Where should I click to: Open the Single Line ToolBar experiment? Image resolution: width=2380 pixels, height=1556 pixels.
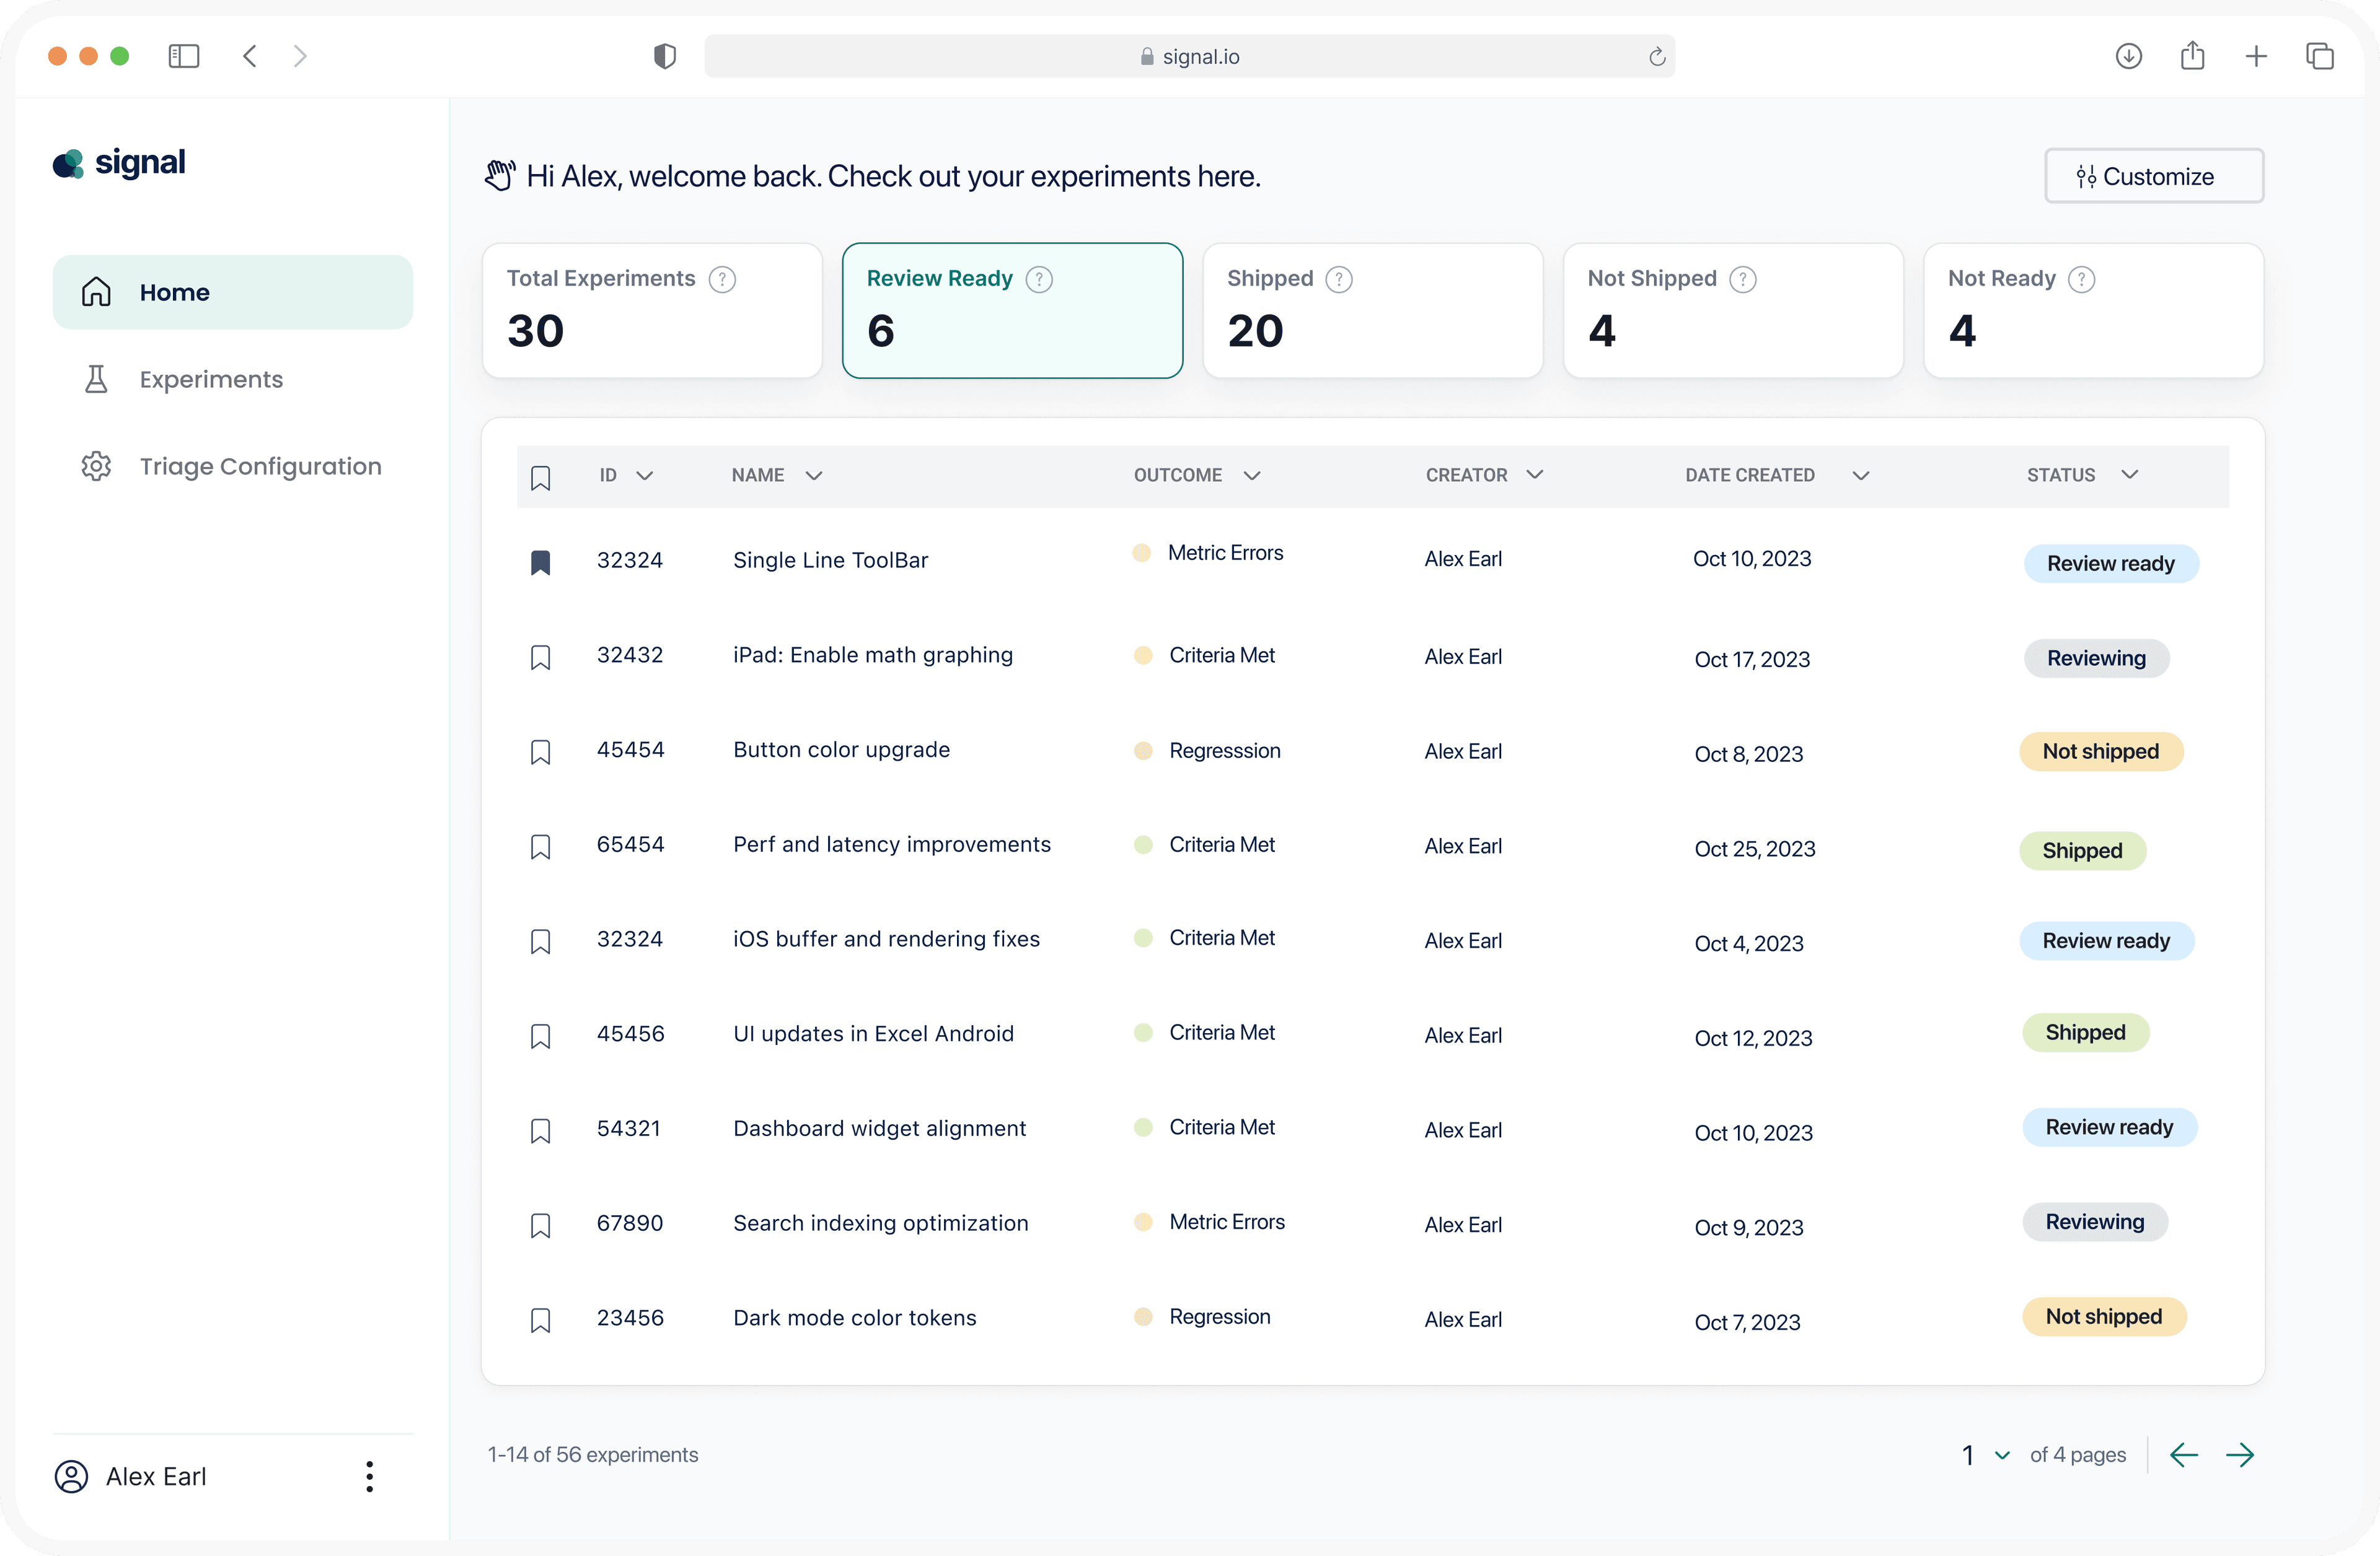830,561
